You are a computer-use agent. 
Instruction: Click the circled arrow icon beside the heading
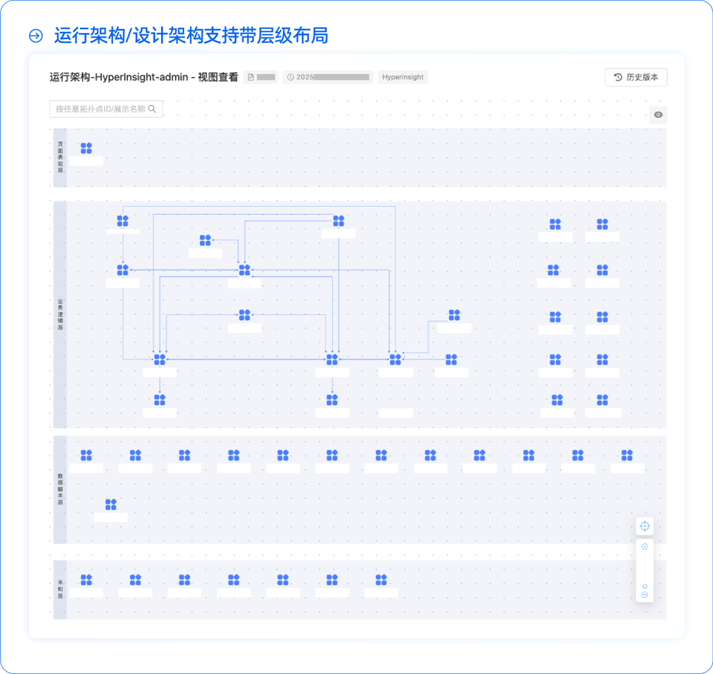pyautogui.click(x=36, y=36)
